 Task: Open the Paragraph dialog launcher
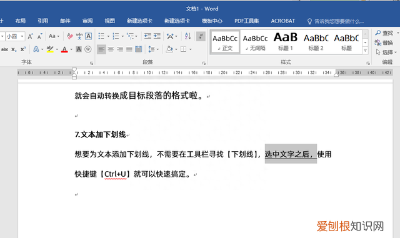pyautogui.click(x=204, y=63)
